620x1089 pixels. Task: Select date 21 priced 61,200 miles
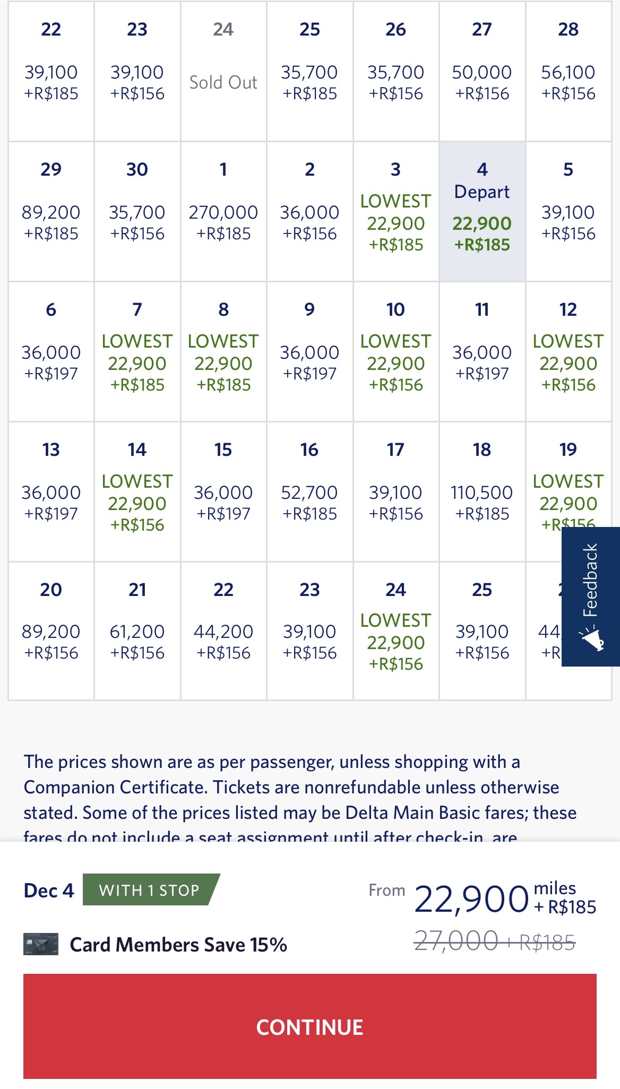coord(137,631)
